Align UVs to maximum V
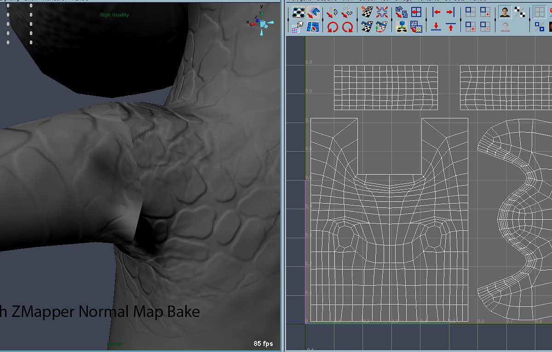 451,27
